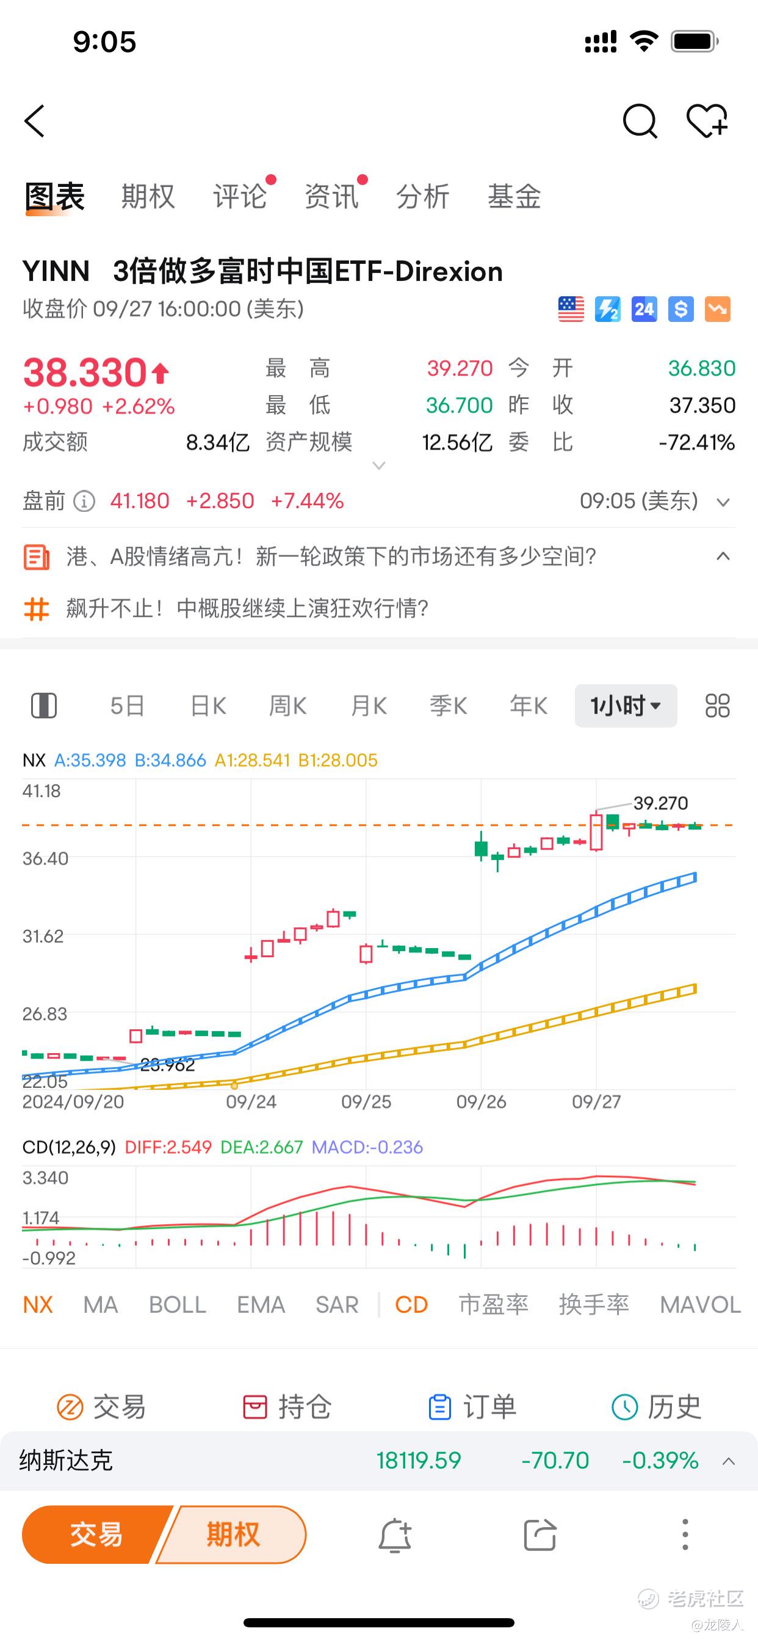
Task: Tap the share icon
Action: (540, 1535)
